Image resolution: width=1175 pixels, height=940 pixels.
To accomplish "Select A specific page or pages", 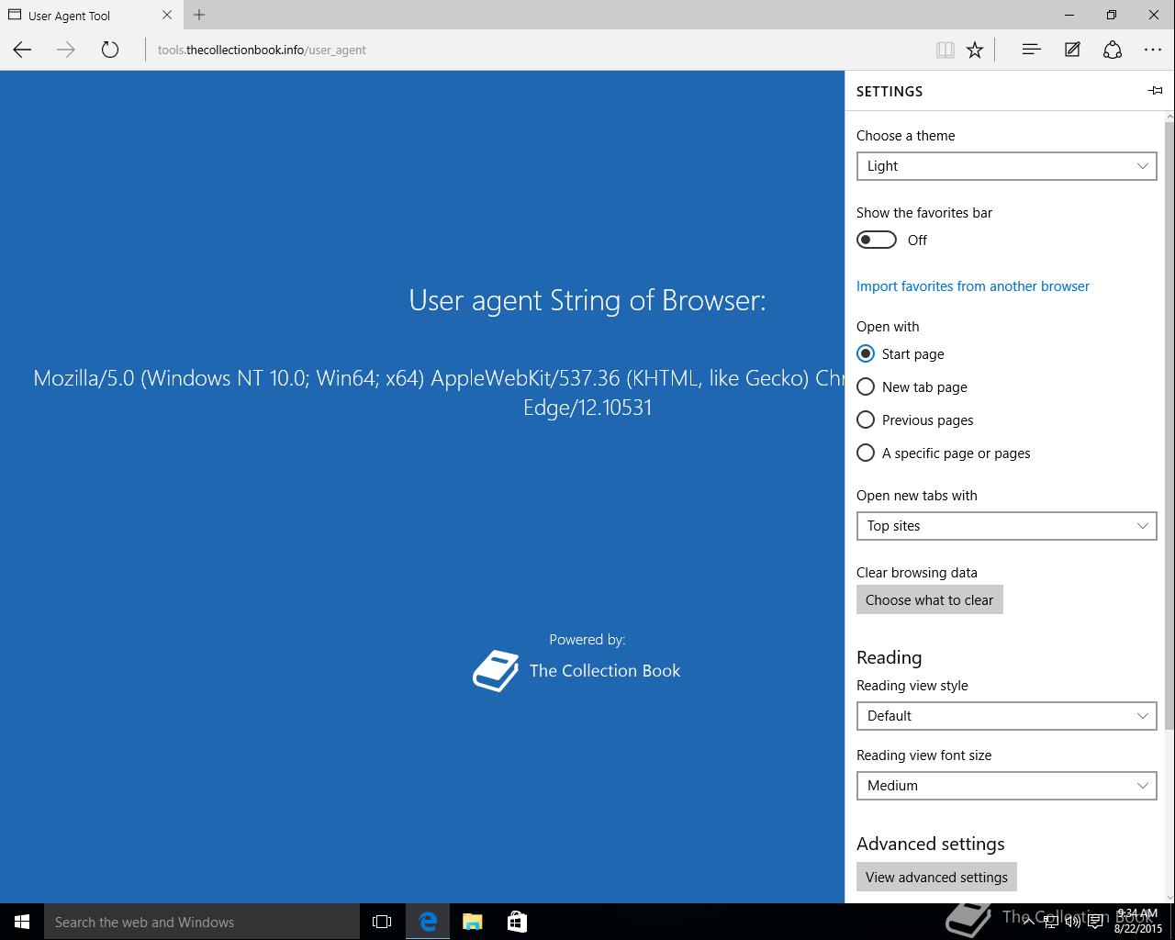I will (x=944, y=453).
